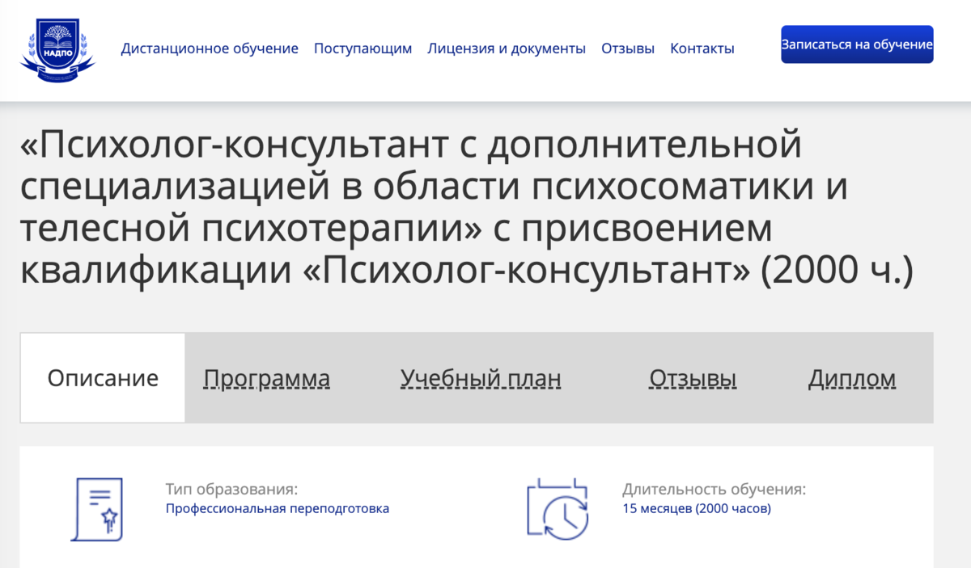Click the clock face inside the duration icon
The width and height of the screenshot is (971, 568).
point(564,515)
